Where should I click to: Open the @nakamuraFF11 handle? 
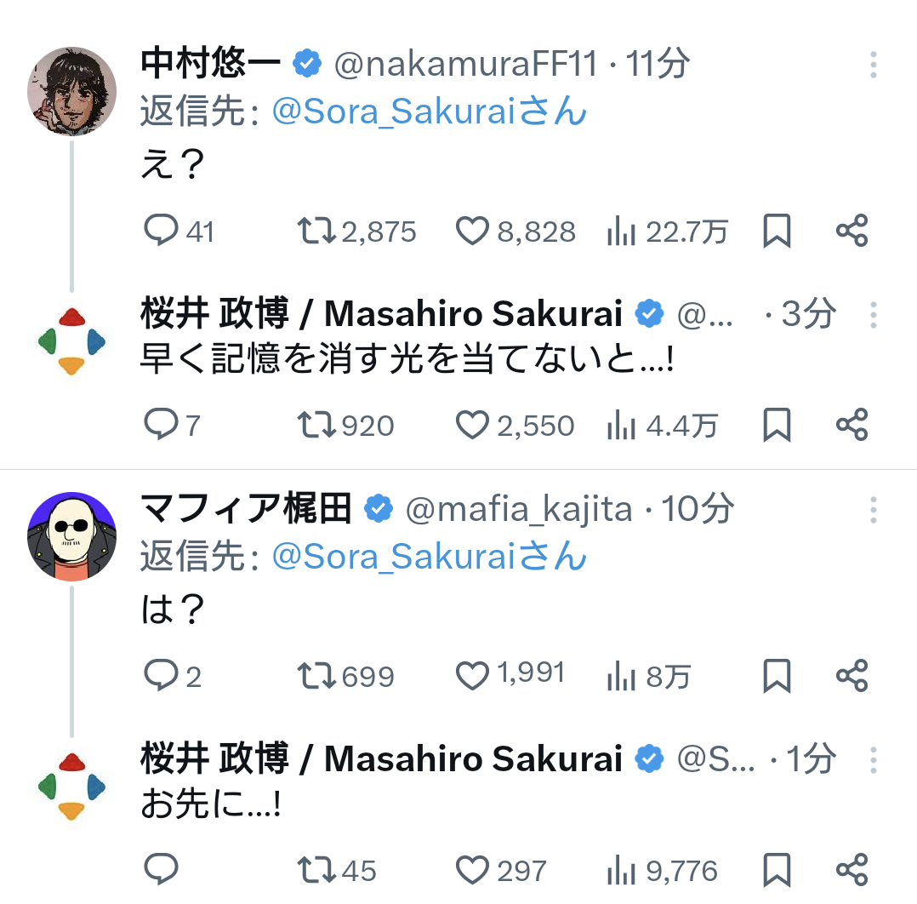(x=465, y=65)
